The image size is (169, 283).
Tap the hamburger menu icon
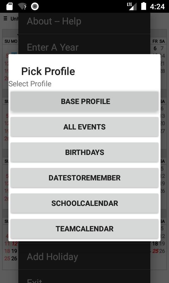point(5,18)
